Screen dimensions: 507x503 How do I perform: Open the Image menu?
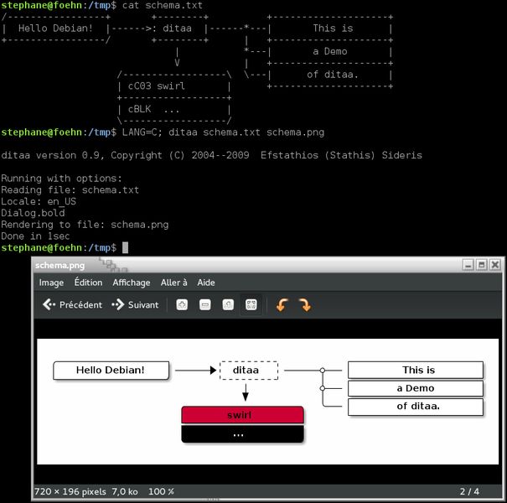pos(51,283)
